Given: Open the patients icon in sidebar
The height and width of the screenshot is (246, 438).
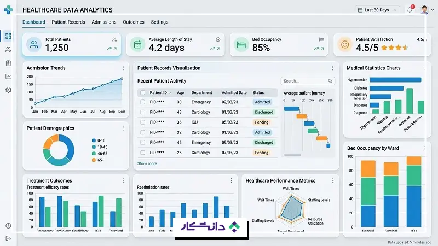Looking at the screenshot, I should coord(8,50).
